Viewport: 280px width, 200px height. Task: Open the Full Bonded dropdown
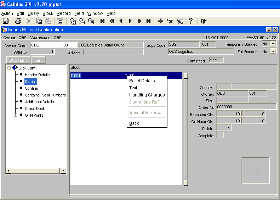coord(273,51)
